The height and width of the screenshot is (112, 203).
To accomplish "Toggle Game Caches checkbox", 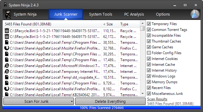I will tap(149, 47).
